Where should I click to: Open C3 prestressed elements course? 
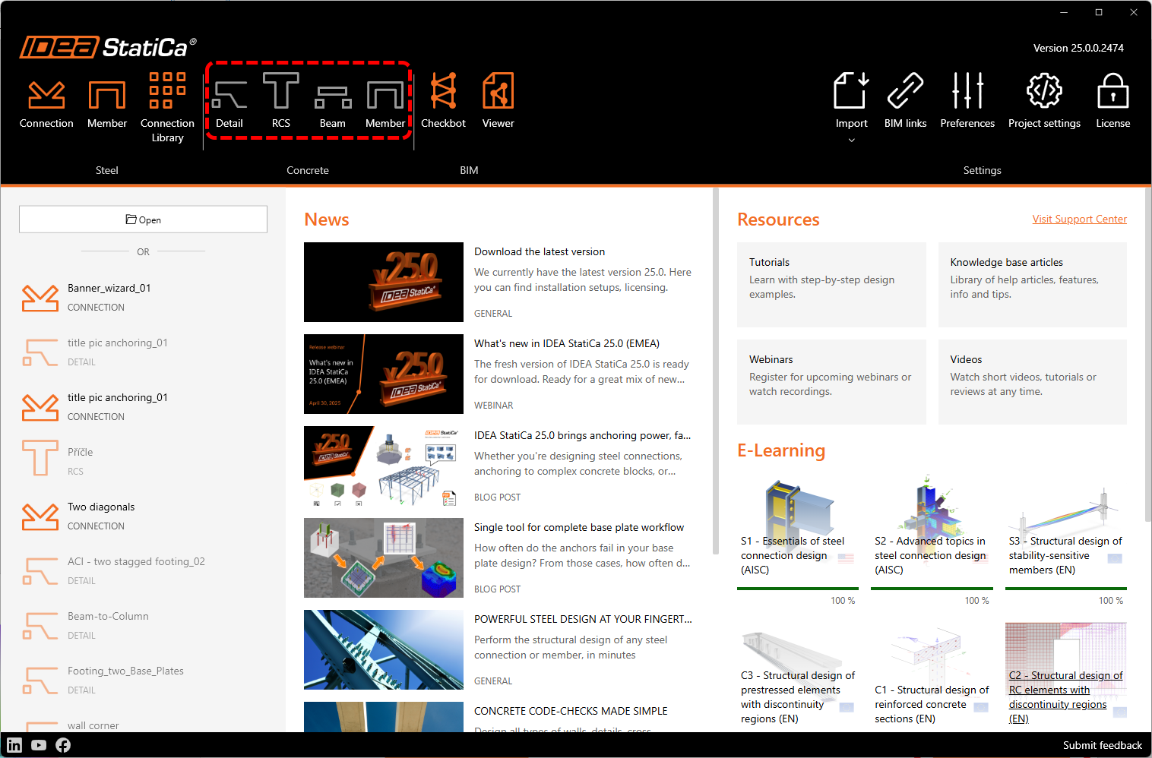point(798,675)
